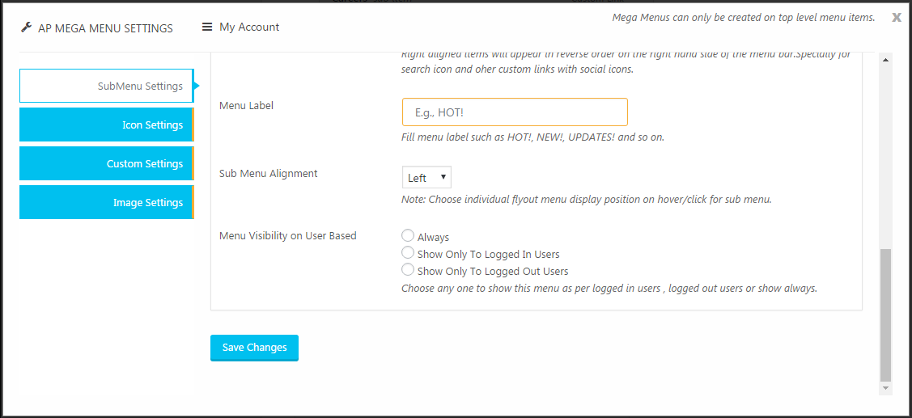Click the wrench icon beside AP Mega Menu Settings

(26, 27)
